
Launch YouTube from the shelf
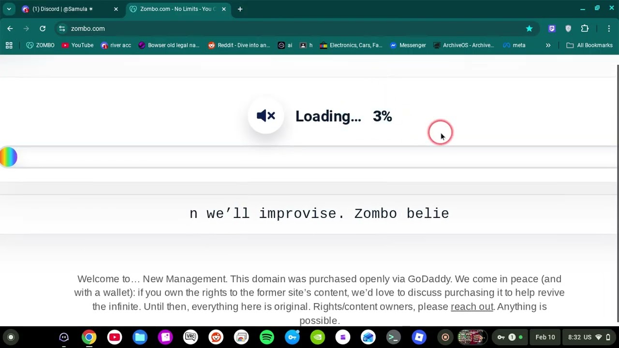tap(115, 337)
